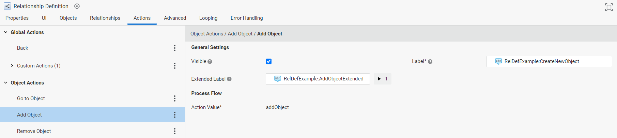Select the Remove Object action item
The width and height of the screenshot is (617, 138).
(x=92, y=131)
